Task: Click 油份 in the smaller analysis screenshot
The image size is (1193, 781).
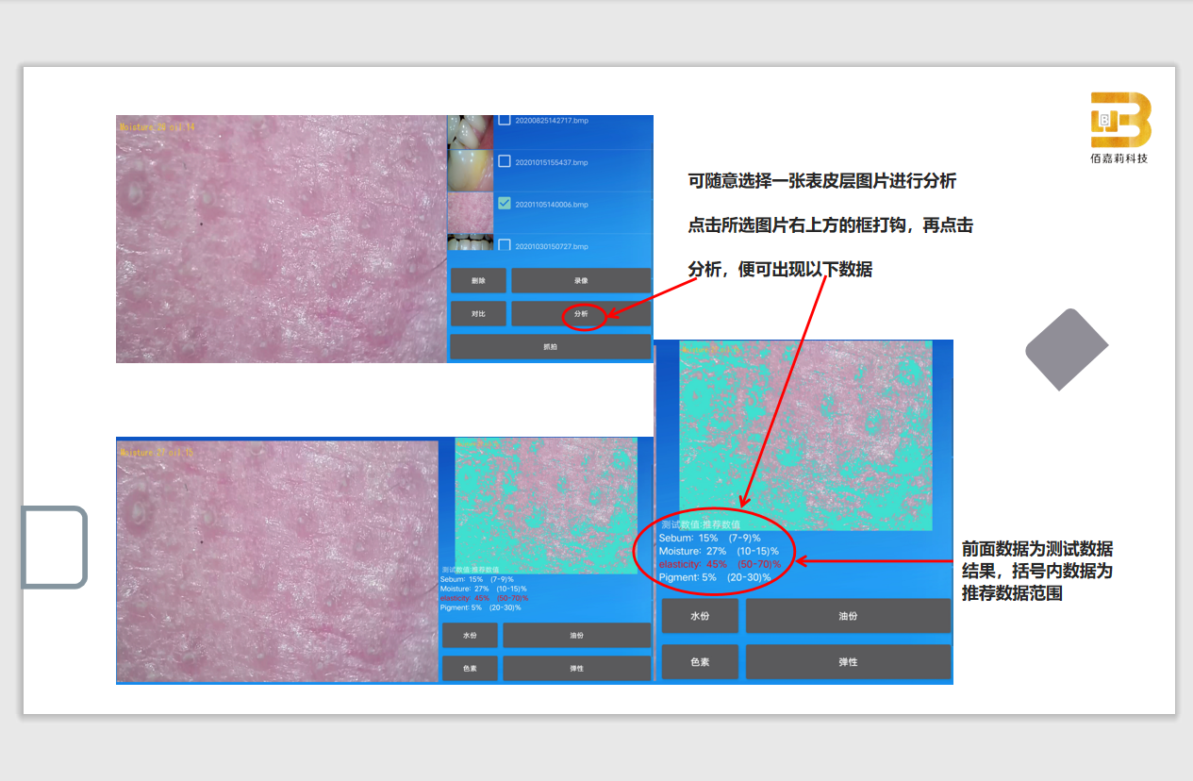Action: (x=577, y=636)
